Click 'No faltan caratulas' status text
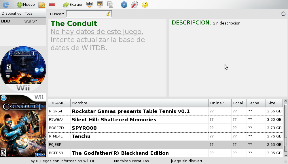Viewport: 288px width, 164px height. [x=131, y=161]
